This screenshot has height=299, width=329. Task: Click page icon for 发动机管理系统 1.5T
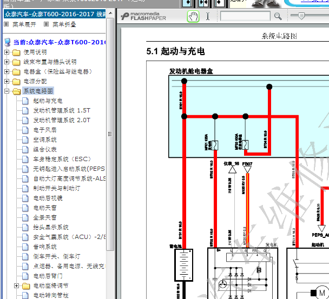pos(25,110)
